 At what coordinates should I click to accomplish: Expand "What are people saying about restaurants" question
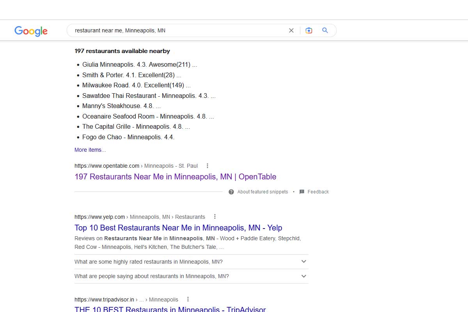(x=191, y=276)
